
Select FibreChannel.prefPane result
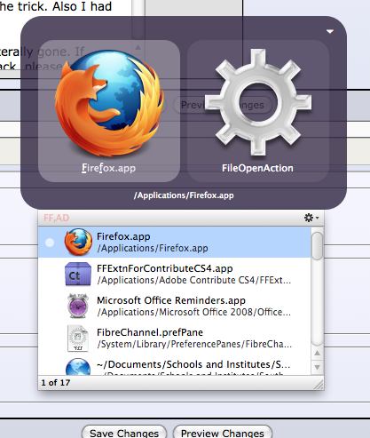pos(175,338)
